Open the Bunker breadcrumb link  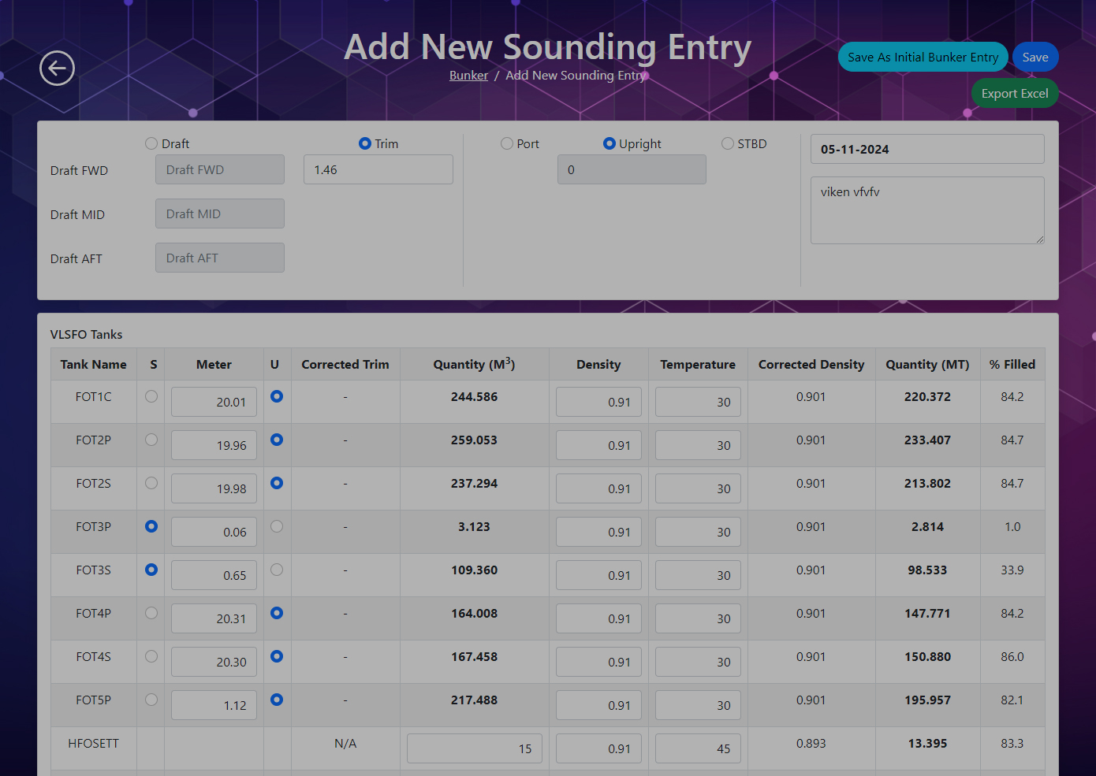(x=468, y=76)
